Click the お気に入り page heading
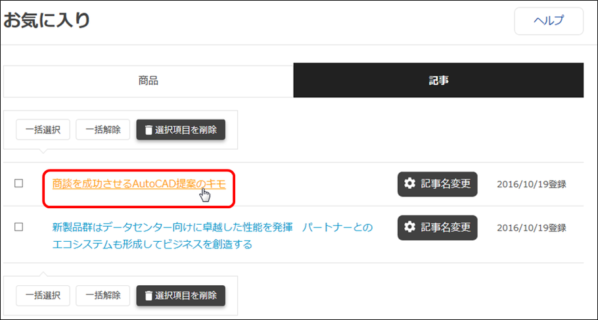598x320 pixels. [47, 20]
